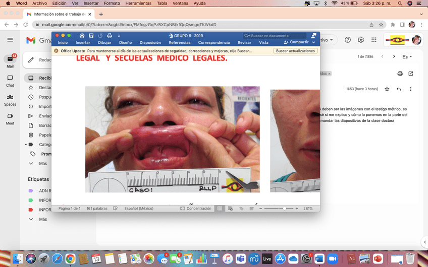Viewport: 428px width, 267px height.
Task: Click the Buscar actualizaciones button
Action: point(296,51)
